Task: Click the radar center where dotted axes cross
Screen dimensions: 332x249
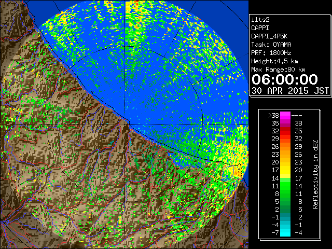Action: pyautogui.click(x=125, y=124)
